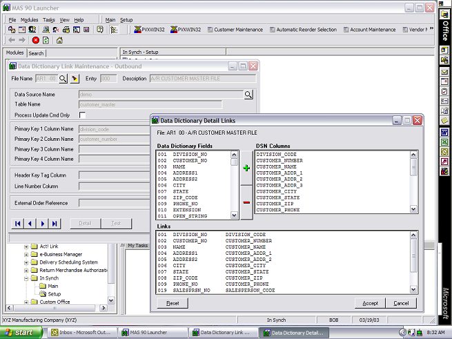
Task: Open the Tasks menu
Action: coord(49,20)
